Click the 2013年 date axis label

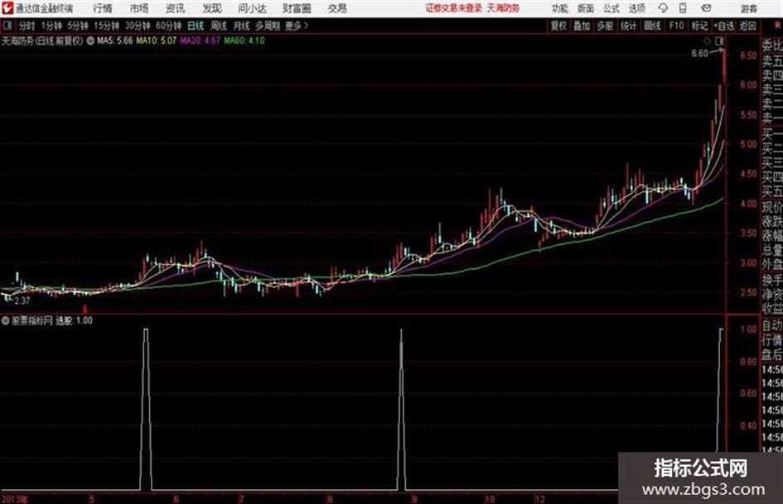(x=14, y=499)
